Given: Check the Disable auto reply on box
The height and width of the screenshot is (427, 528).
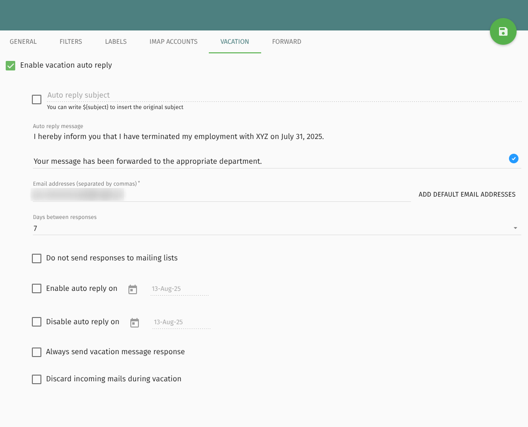Looking at the screenshot, I should [37, 322].
